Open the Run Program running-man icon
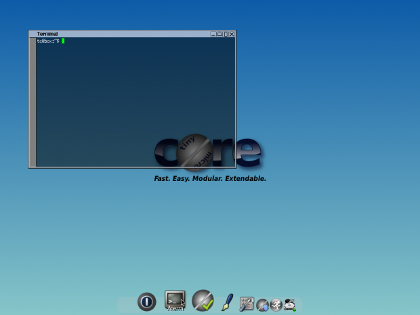Image resolution: width=420 pixels, height=315 pixels. pyautogui.click(x=276, y=305)
